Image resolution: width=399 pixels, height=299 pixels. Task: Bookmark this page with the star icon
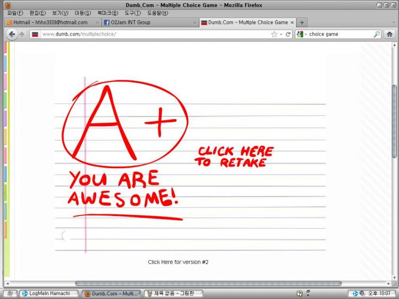click(274, 34)
